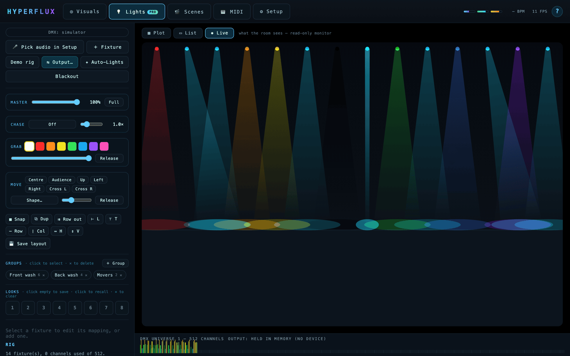The image size is (570, 356).
Task: Add a new Fixture
Action: pos(108,47)
